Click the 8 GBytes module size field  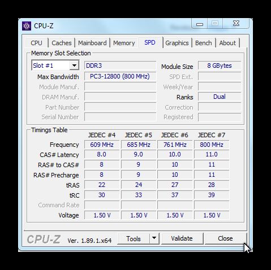coord(220,66)
